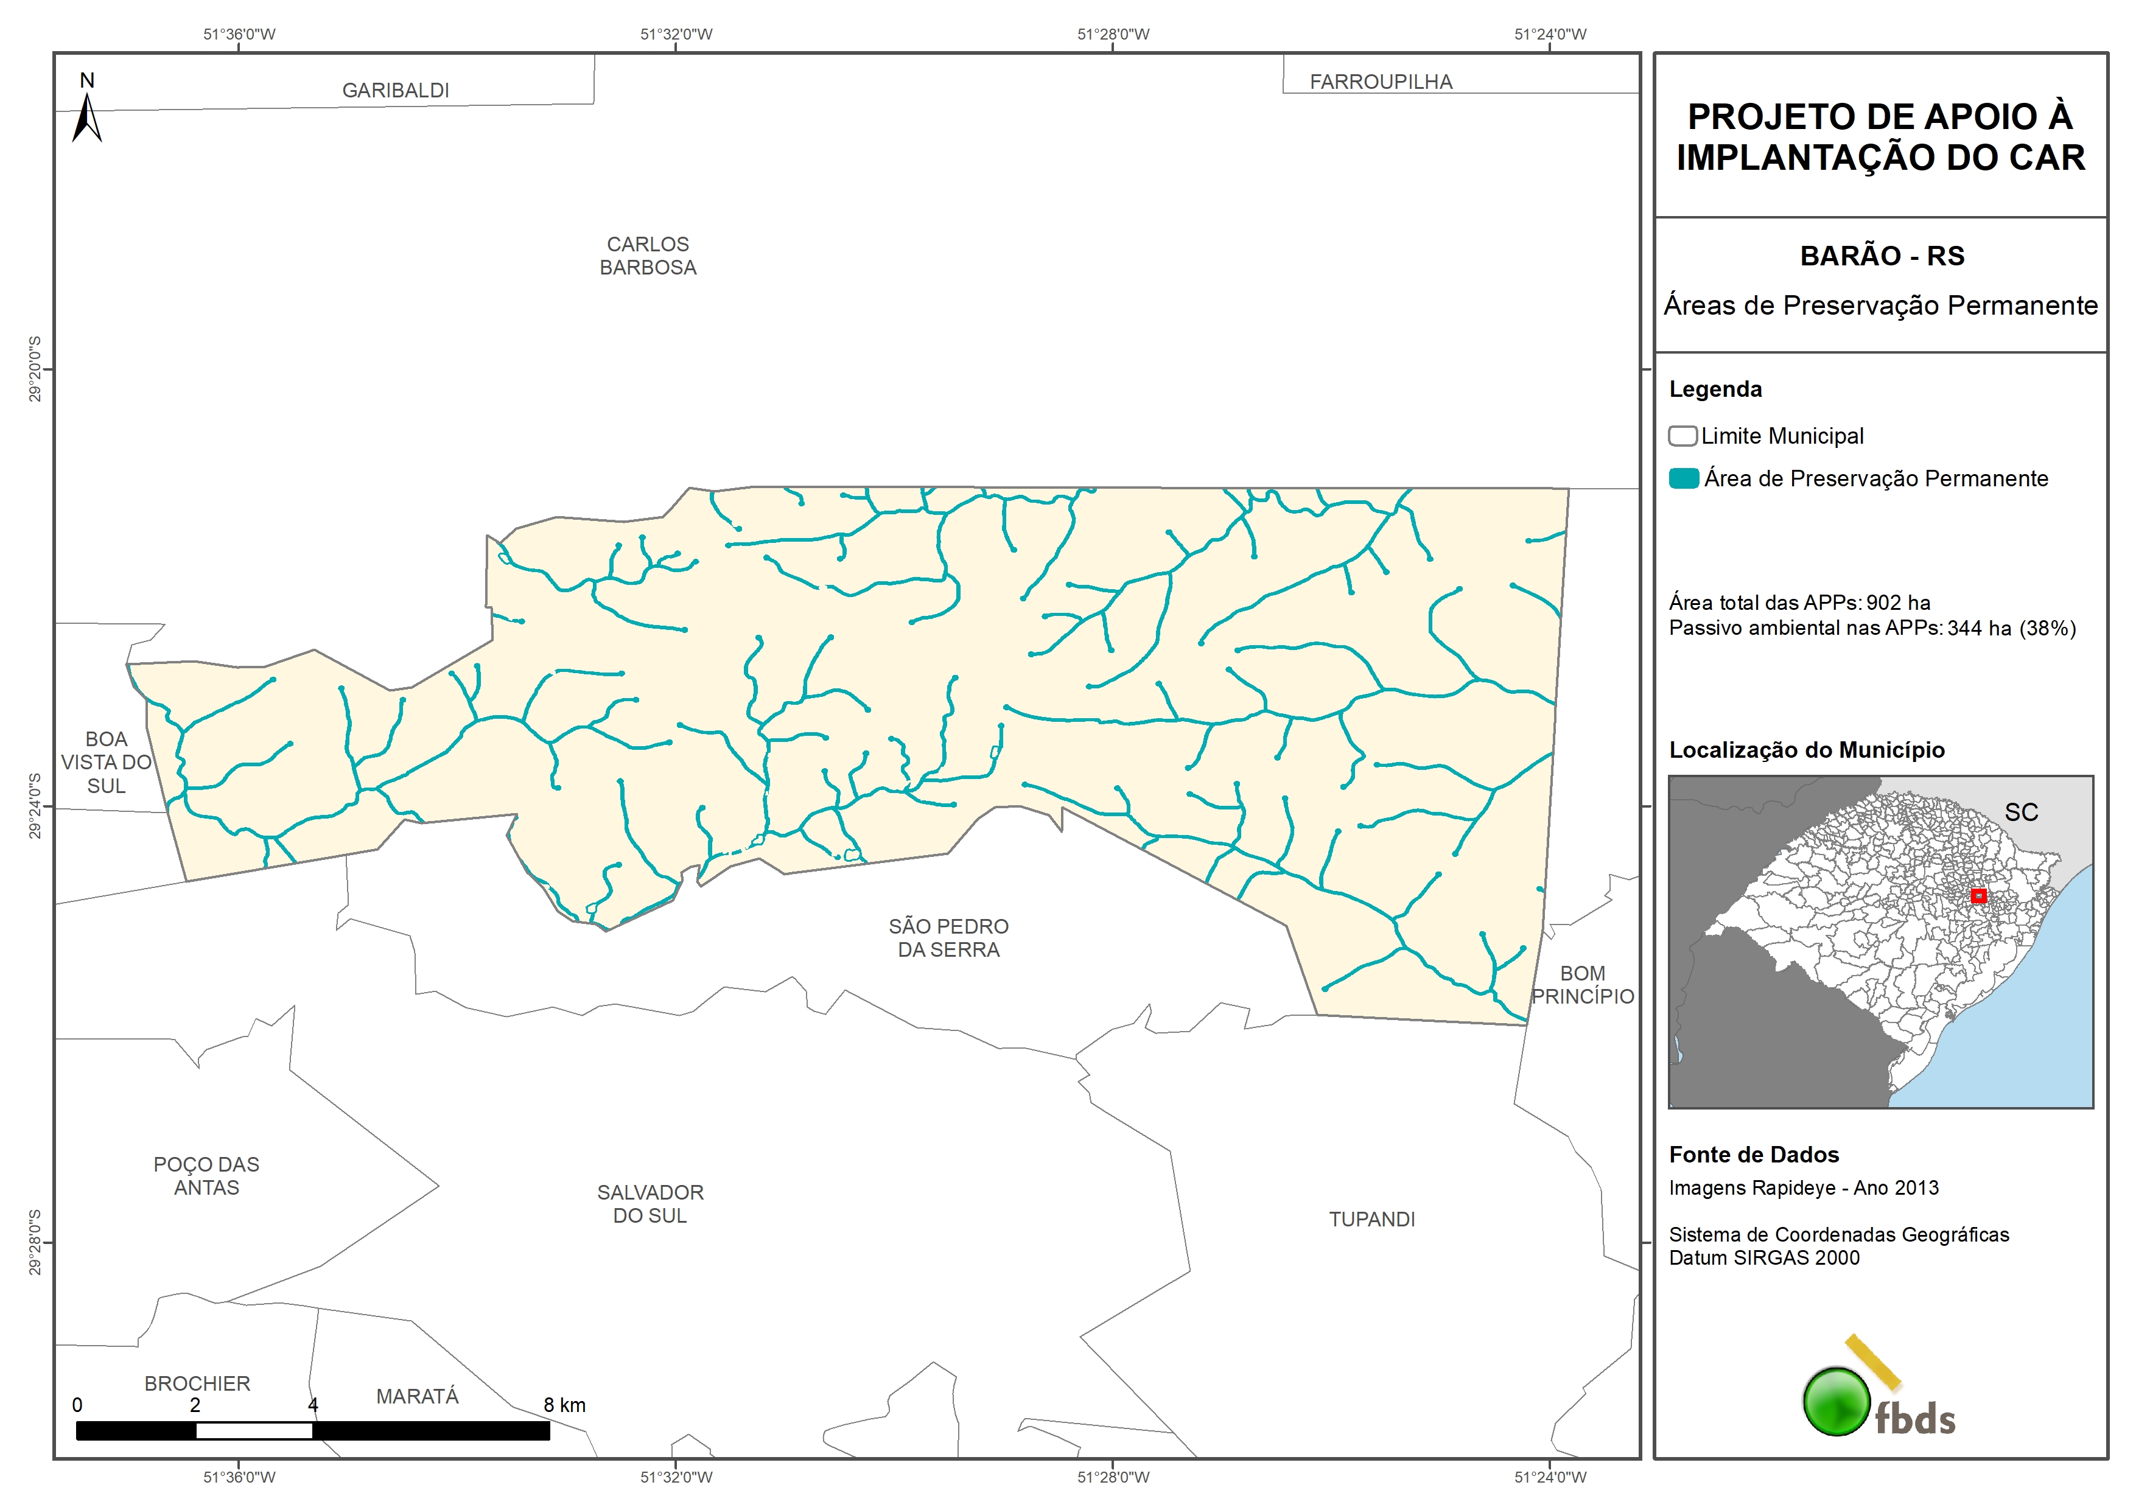Select the CARLOS BARBOSA municipality label
Image resolution: width=2136 pixels, height=1510 pixels.
pyautogui.click(x=648, y=256)
